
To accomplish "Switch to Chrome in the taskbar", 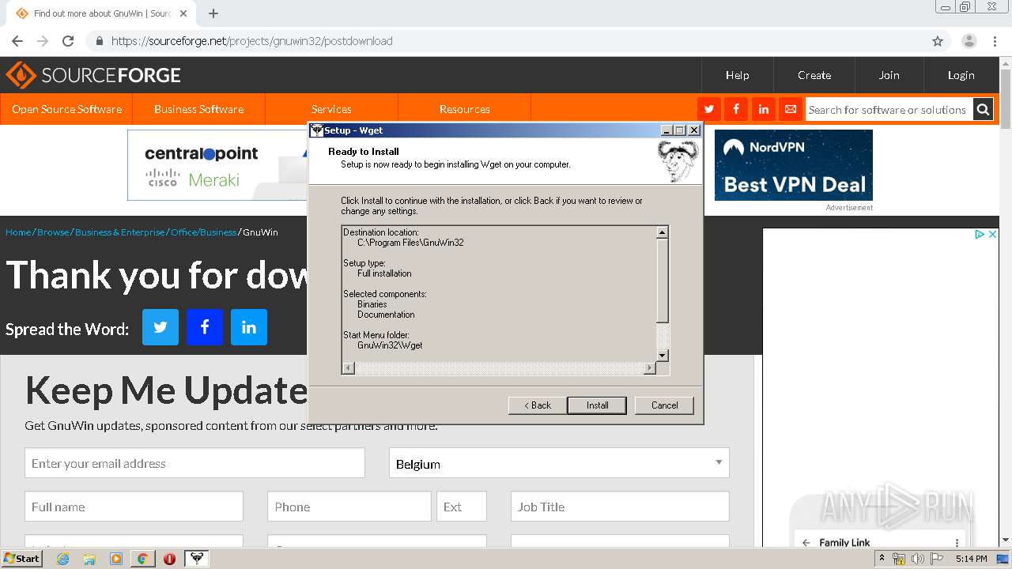I will click(142, 559).
